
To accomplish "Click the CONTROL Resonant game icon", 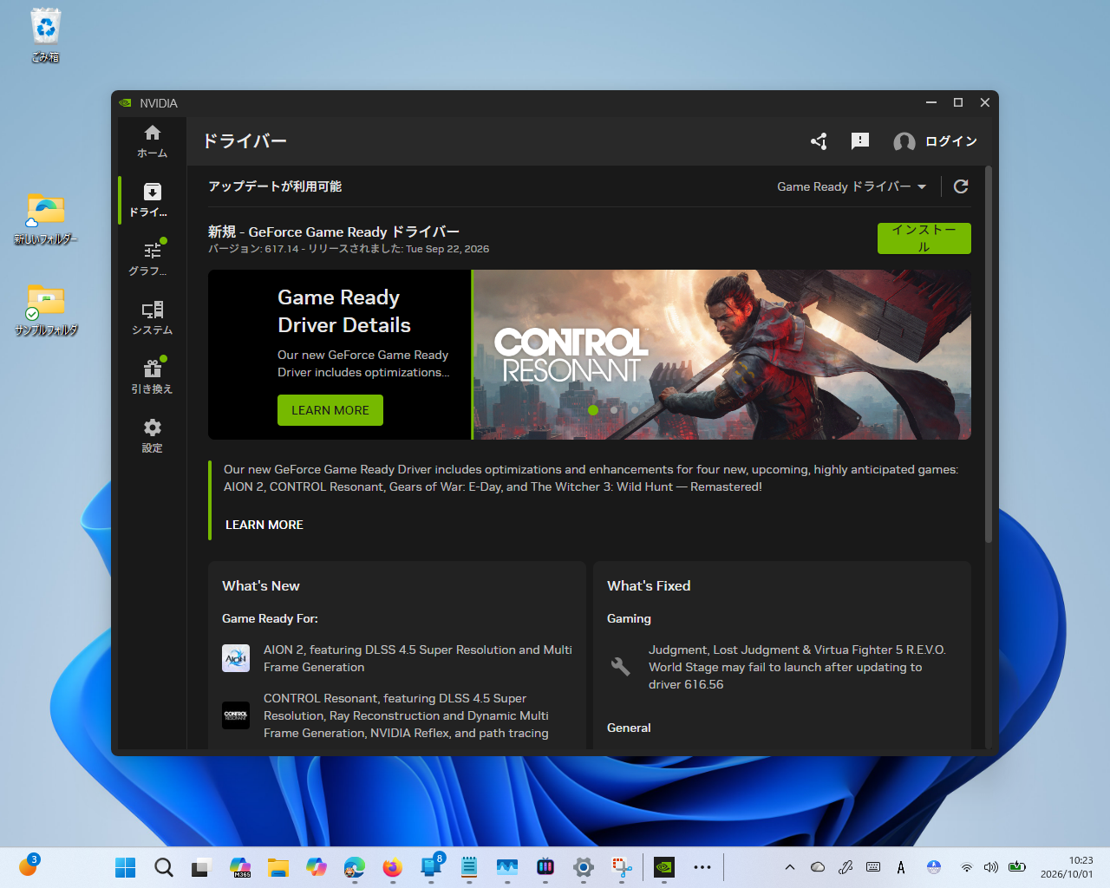I will pyautogui.click(x=236, y=715).
